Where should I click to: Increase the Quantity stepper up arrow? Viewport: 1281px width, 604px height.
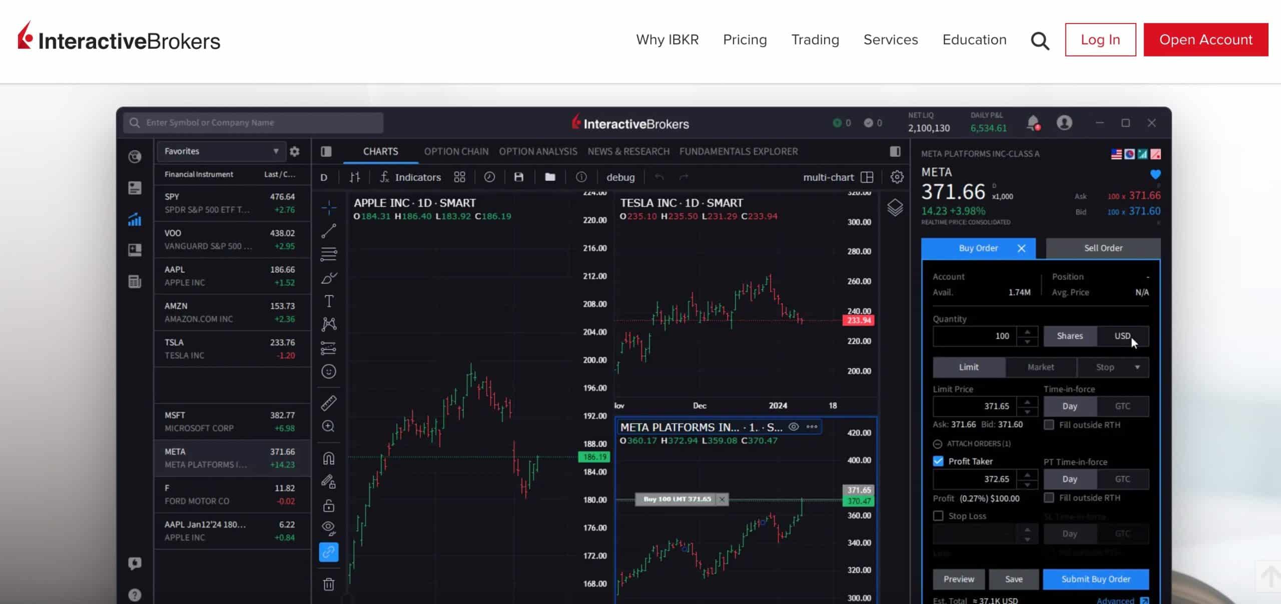point(1027,331)
